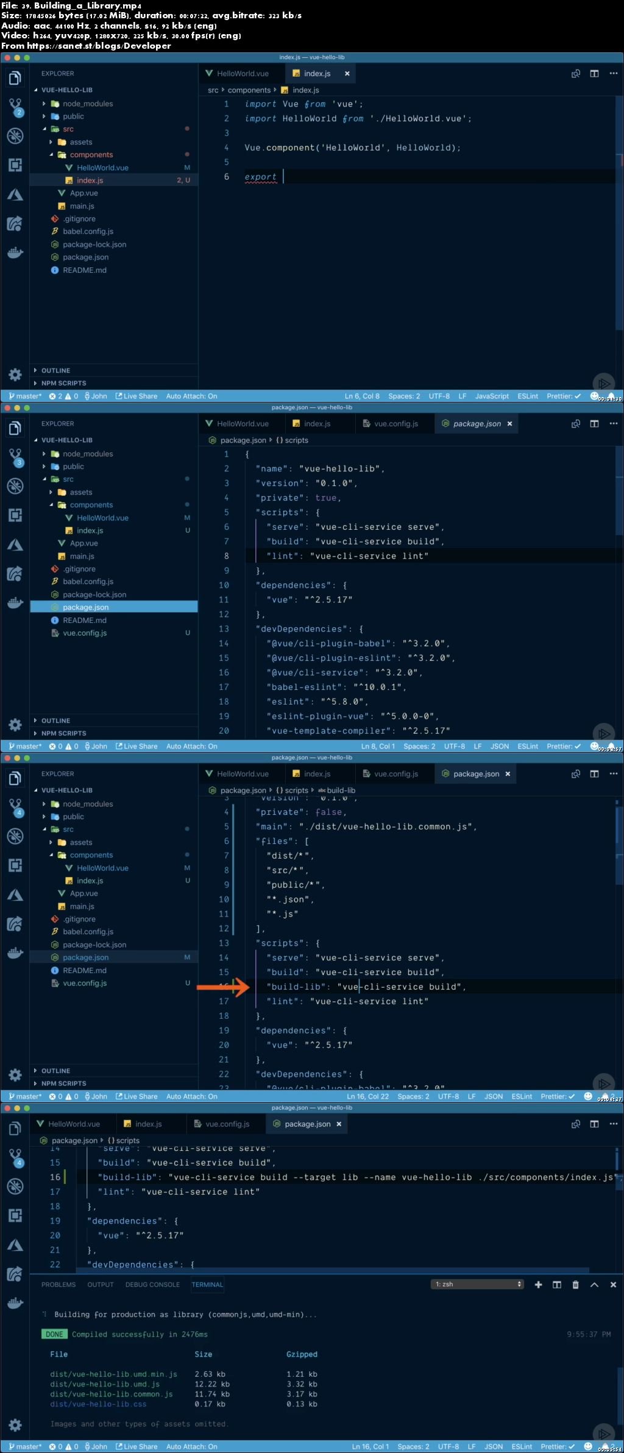Click Ln 6, Col 8 cursor position

click(x=362, y=396)
